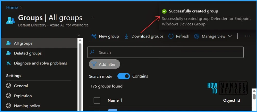Screen dimensions: 257x112
Task: Focus the Search groups field
Action: pos(165,52)
